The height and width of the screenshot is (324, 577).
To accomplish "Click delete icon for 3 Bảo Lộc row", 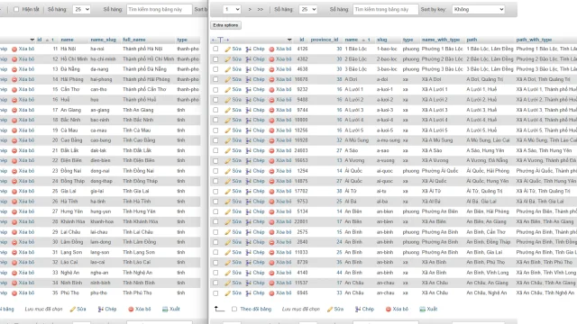I will point(271,69).
